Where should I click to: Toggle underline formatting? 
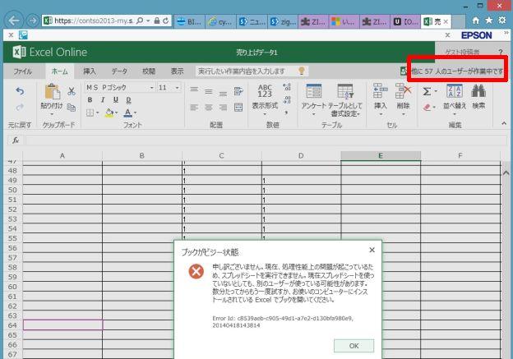click(115, 100)
